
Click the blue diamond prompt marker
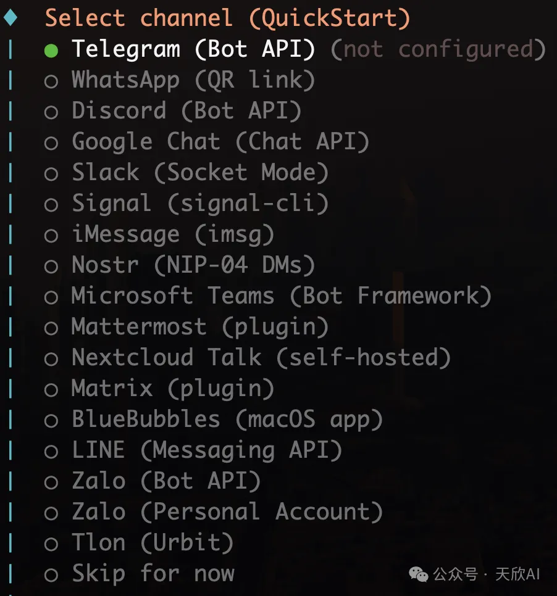point(10,18)
